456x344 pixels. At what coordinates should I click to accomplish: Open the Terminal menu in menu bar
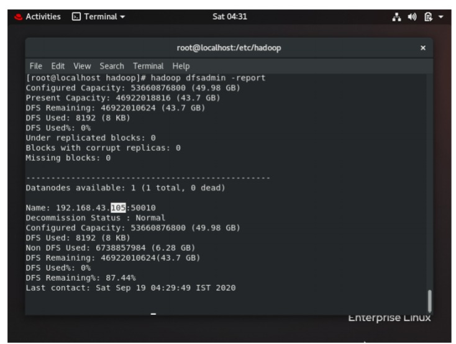coord(148,66)
